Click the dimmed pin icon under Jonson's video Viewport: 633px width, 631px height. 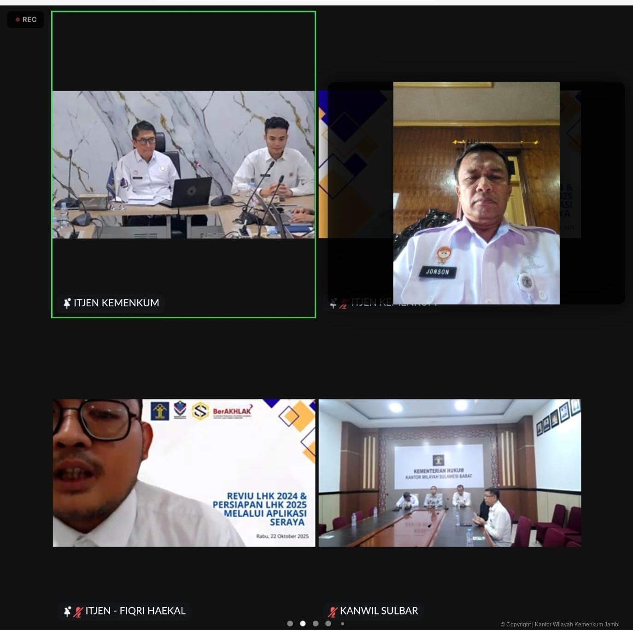click(333, 303)
